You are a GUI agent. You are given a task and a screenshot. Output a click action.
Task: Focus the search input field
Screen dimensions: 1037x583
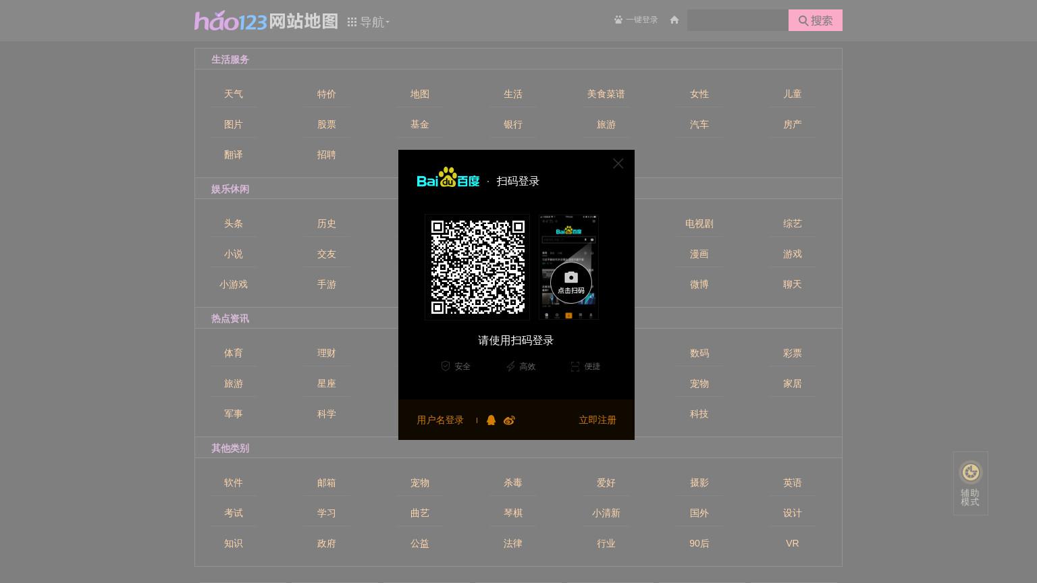738,20
